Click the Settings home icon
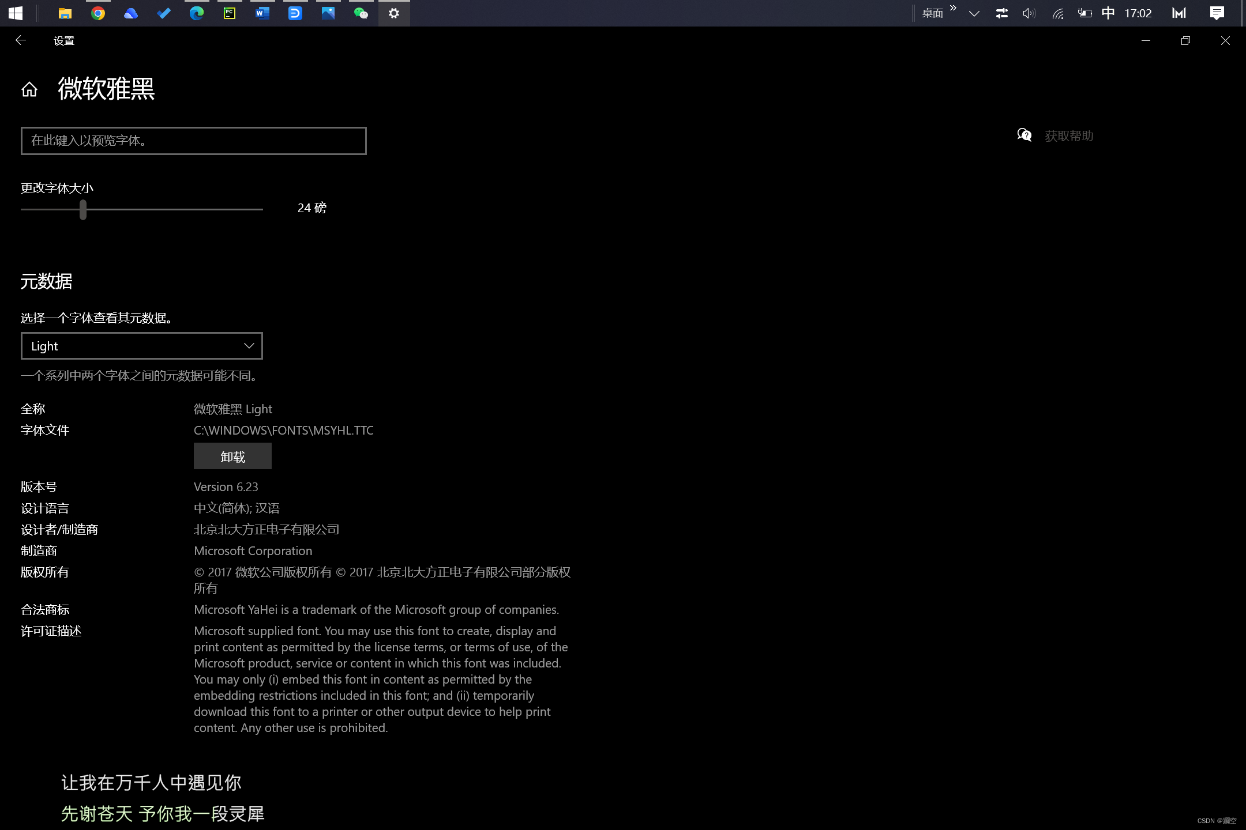This screenshot has height=830, width=1246. click(x=29, y=89)
